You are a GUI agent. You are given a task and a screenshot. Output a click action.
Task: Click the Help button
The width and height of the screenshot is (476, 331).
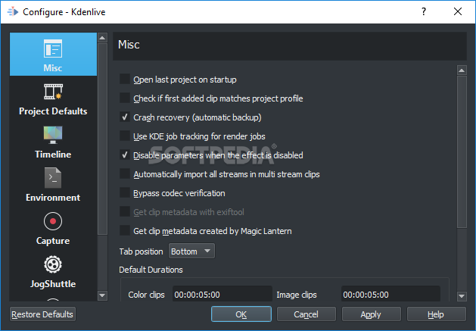pyautogui.click(x=436, y=314)
